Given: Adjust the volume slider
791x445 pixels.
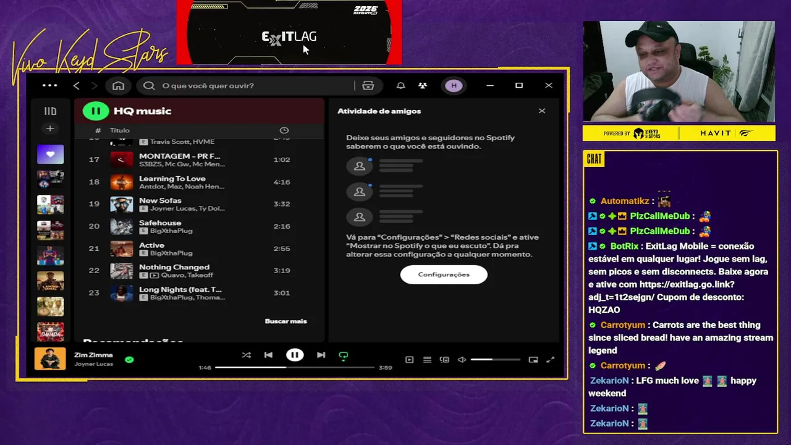Looking at the screenshot, I should pos(495,360).
